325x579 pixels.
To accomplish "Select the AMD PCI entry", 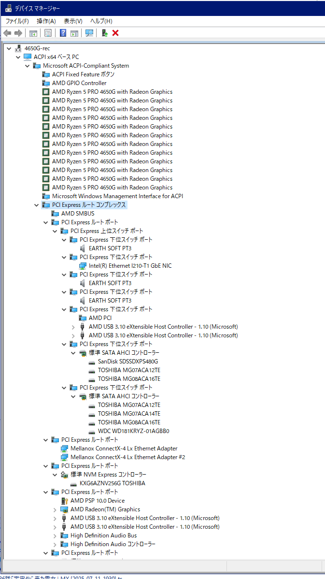I will pyautogui.click(x=100, y=318).
